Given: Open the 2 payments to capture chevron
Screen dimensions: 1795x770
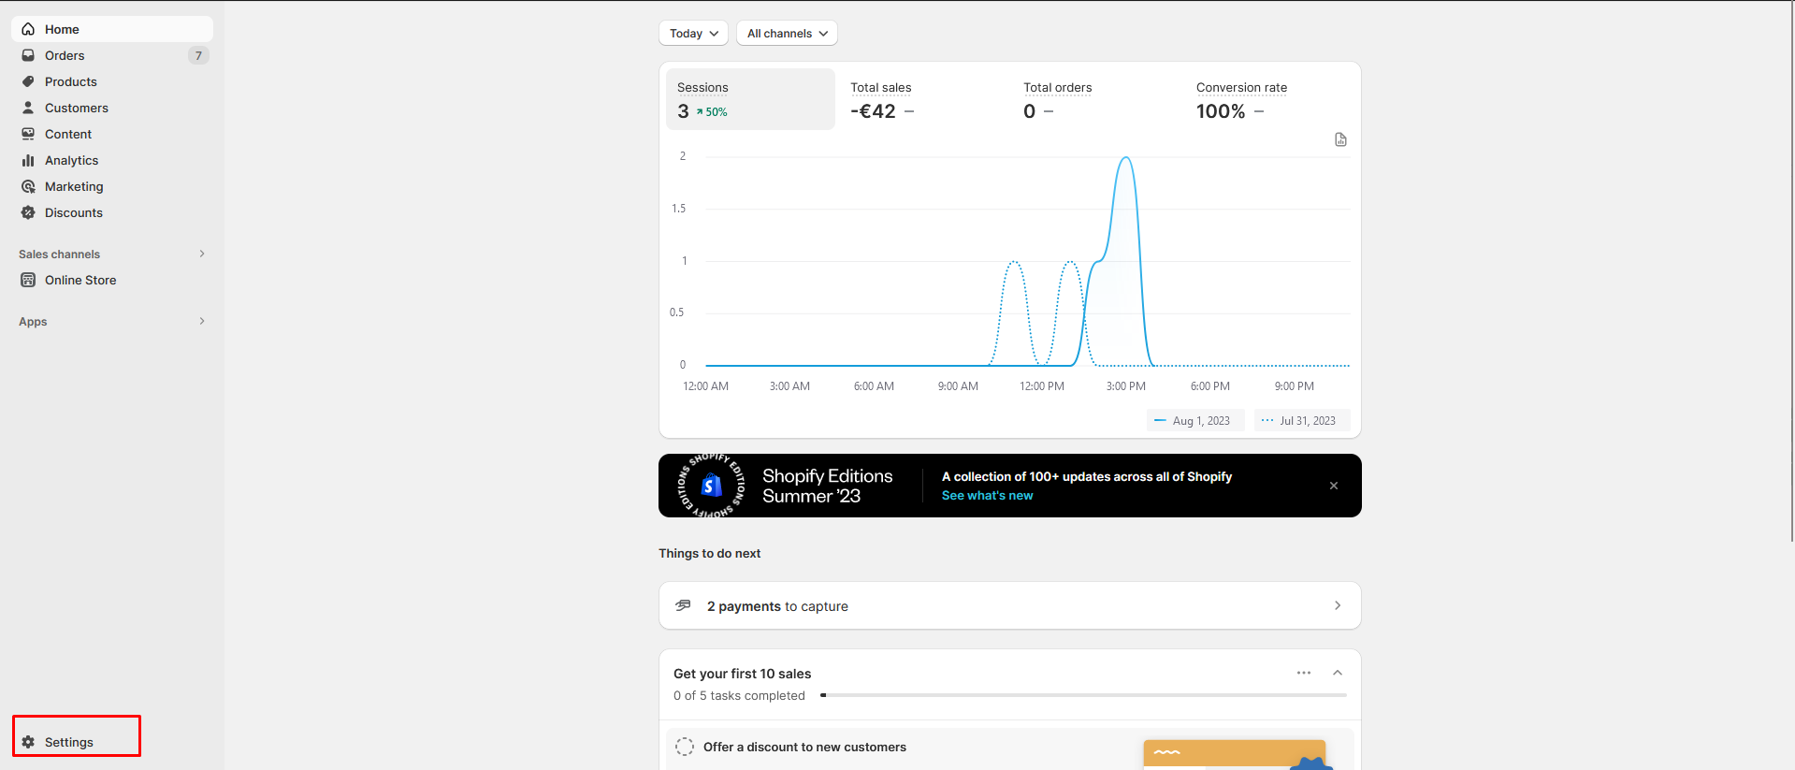Looking at the screenshot, I should tap(1338, 605).
